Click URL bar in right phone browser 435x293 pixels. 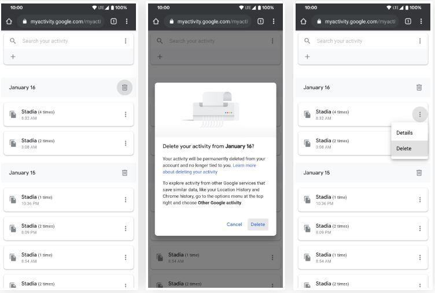tap(355, 21)
